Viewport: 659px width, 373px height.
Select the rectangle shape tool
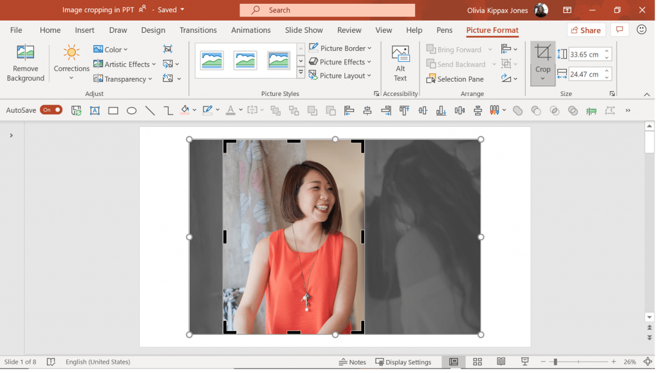pyautogui.click(x=113, y=110)
